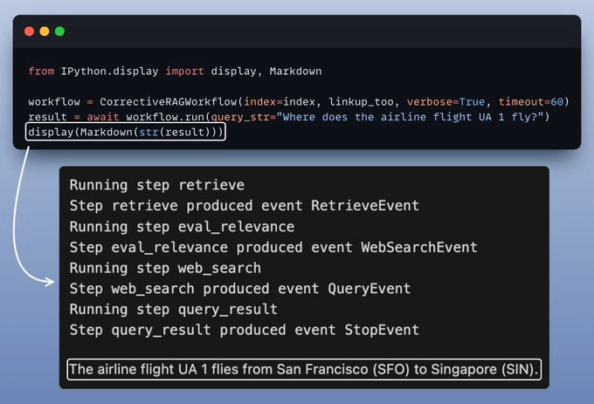This screenshot has height=404, width=594.
Task: Click the 'produced event RetrieveEvent' output line
Action: 245,206
